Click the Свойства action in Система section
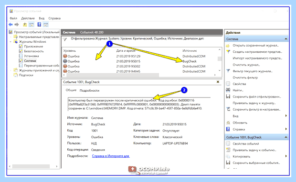Image resolution: width=296 pixels, height=182 pixels. tap(239, 84)
